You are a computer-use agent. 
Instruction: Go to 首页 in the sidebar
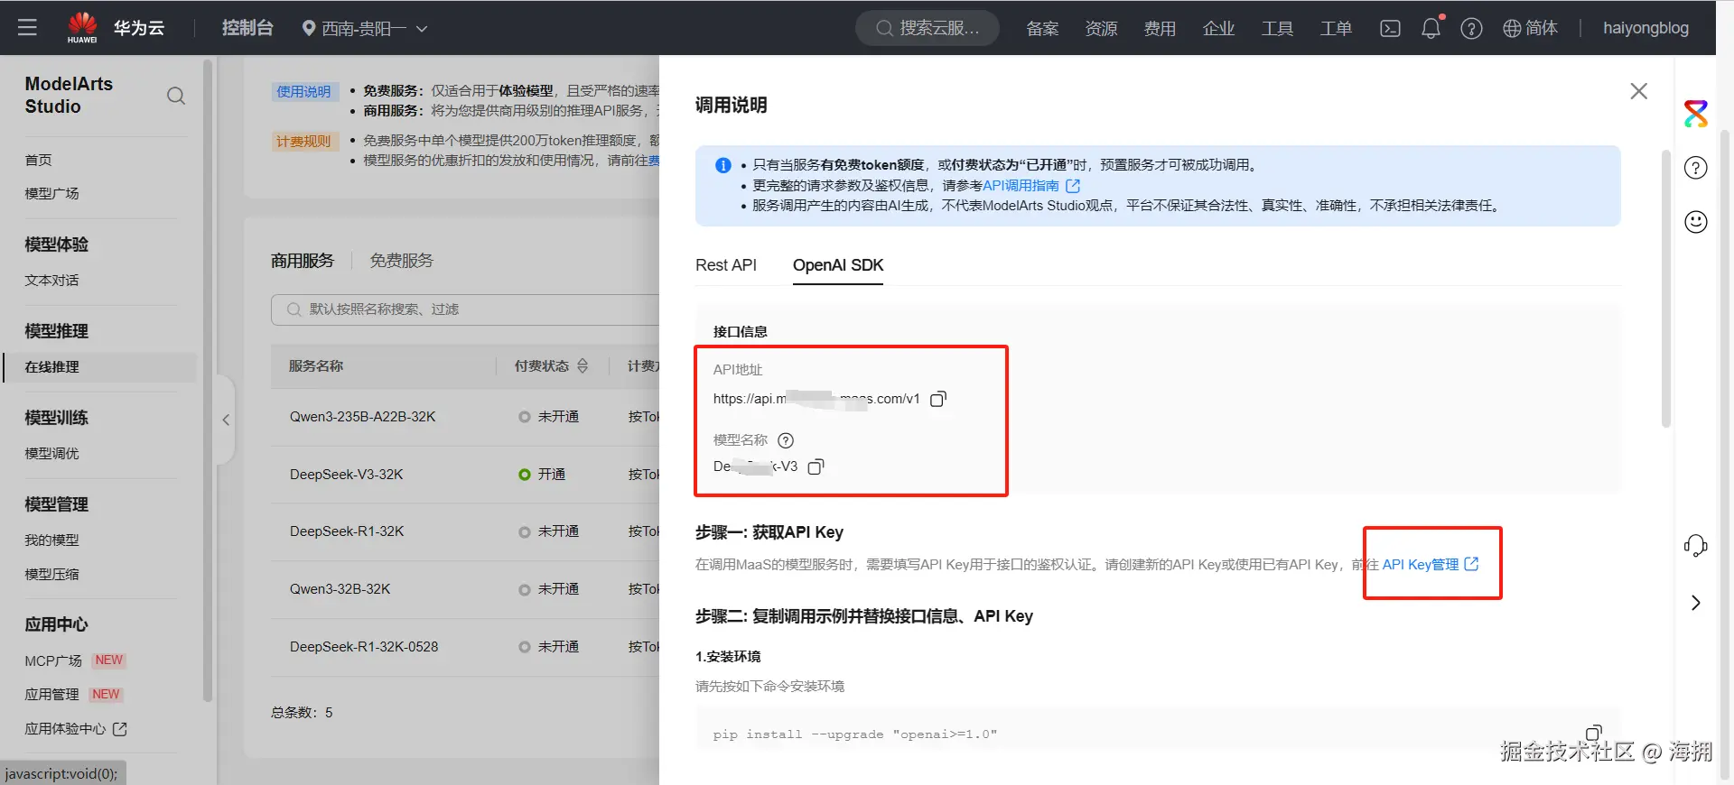(39, 160)
